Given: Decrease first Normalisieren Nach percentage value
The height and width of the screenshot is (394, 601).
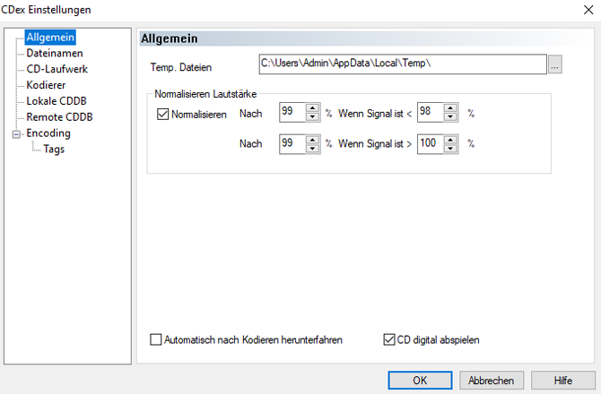Looking at the screenshot, I should [x=312, y=118].
